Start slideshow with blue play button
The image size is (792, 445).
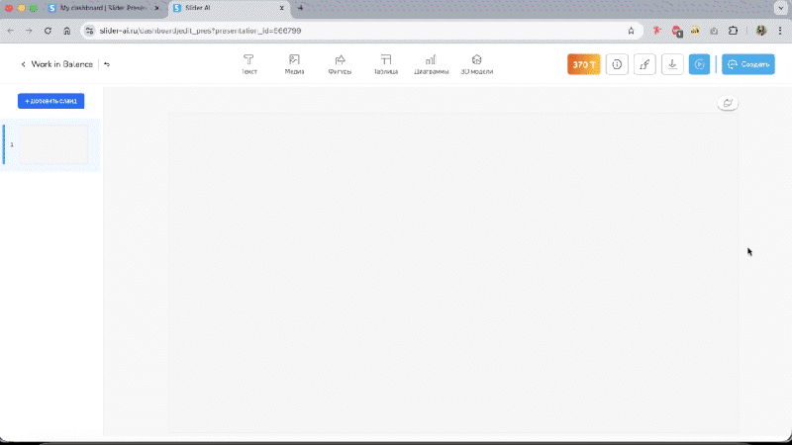point(700,64)
